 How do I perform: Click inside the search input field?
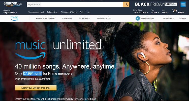coord(82,4)
